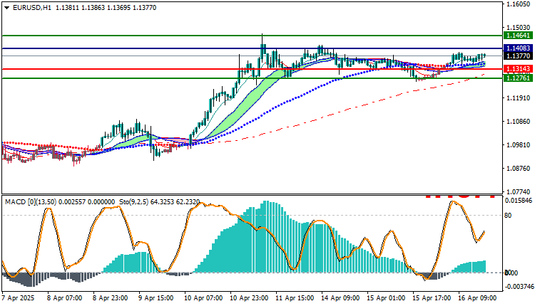Click the 8 Apr 23:00 time label
Image resolution: width=535 pixels, height=306 pixels.
tap(110, 298)
